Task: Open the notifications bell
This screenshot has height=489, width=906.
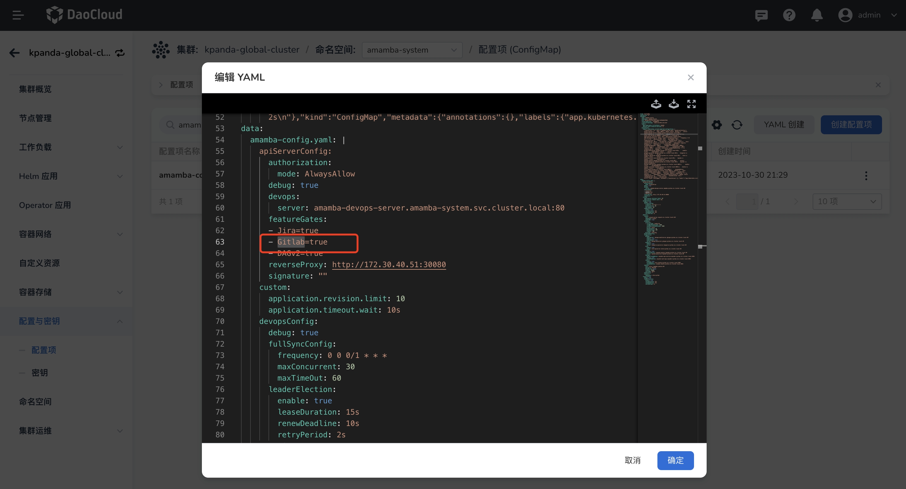Action: (817, 15)
